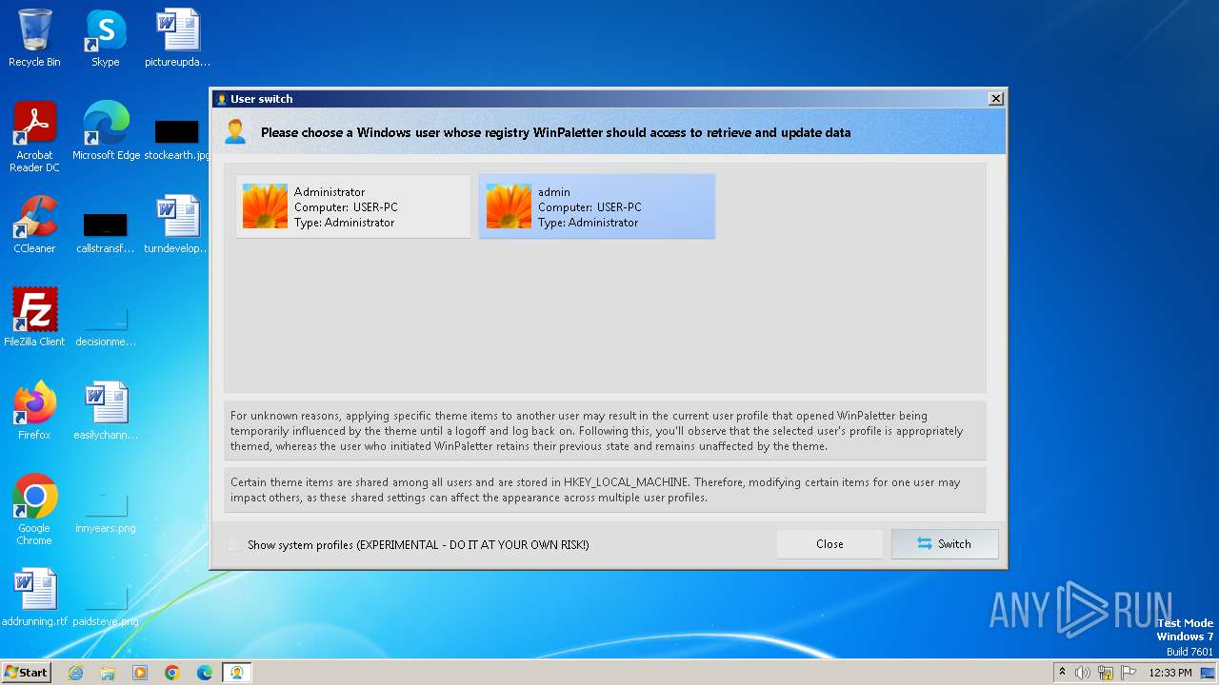
Task: Open the callstransf file icon
Action: 106,231
